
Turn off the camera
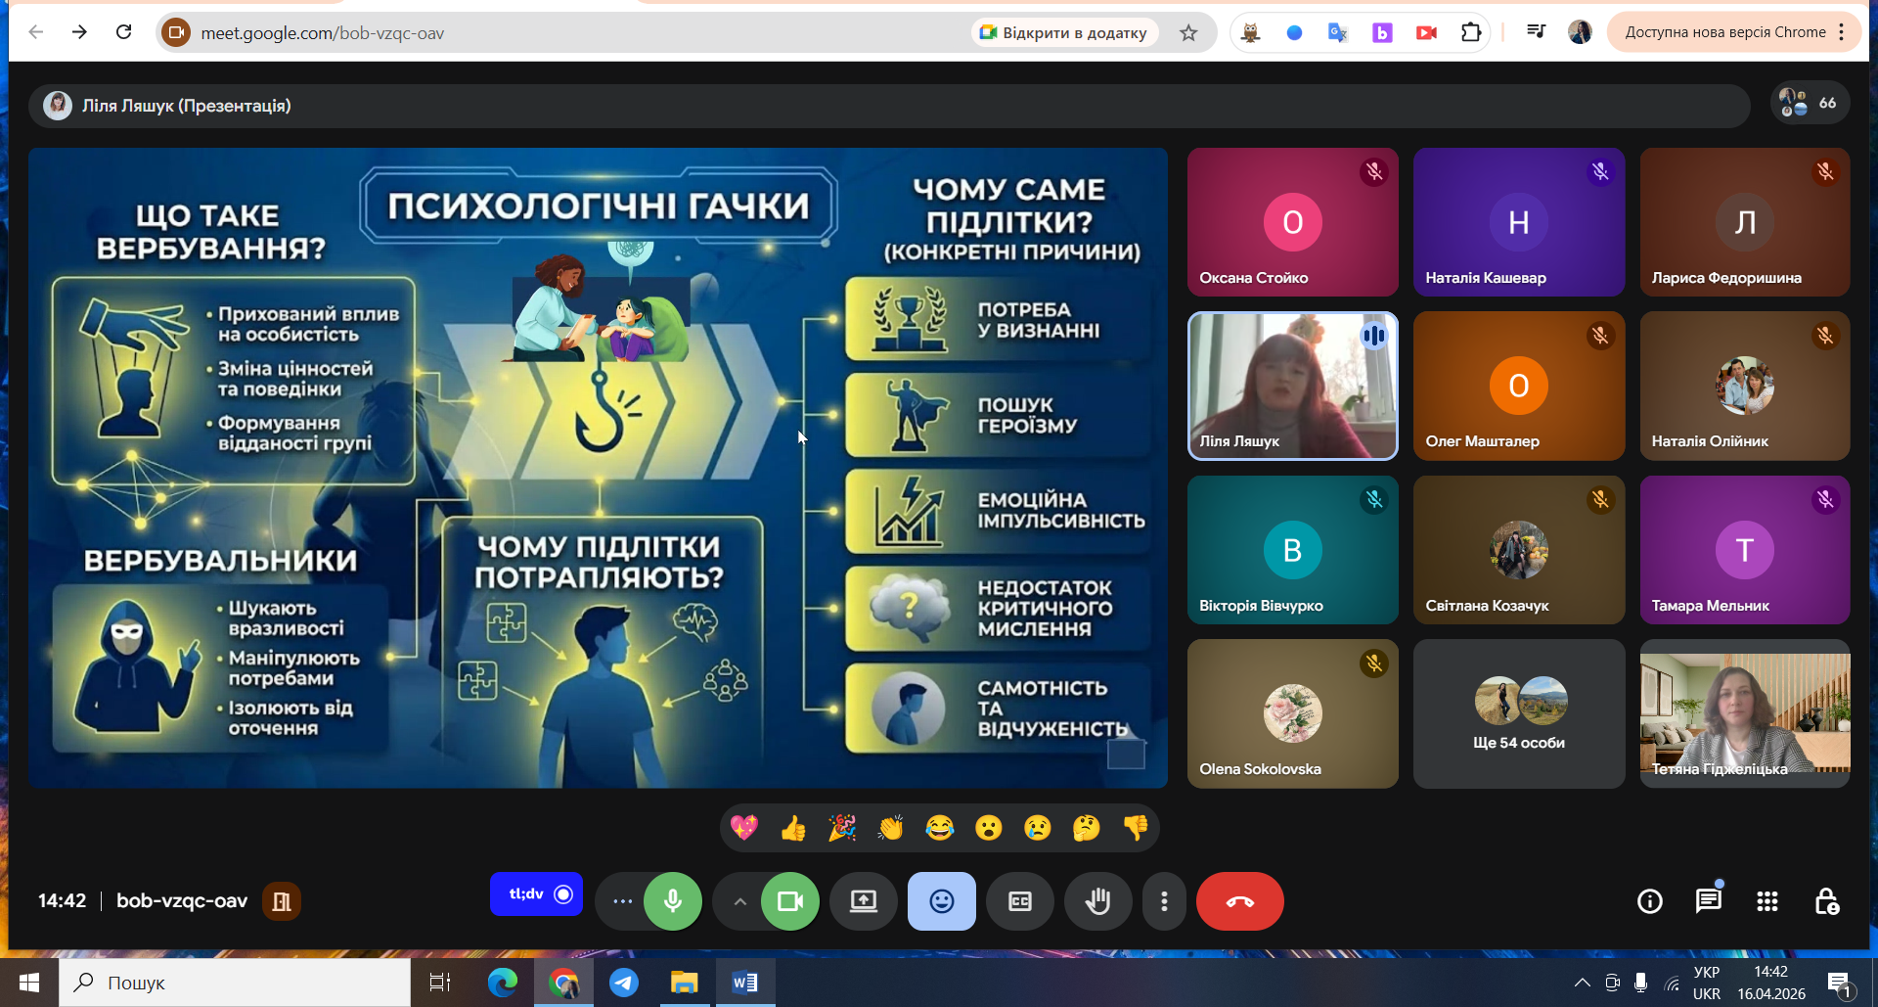pos(789,901)
